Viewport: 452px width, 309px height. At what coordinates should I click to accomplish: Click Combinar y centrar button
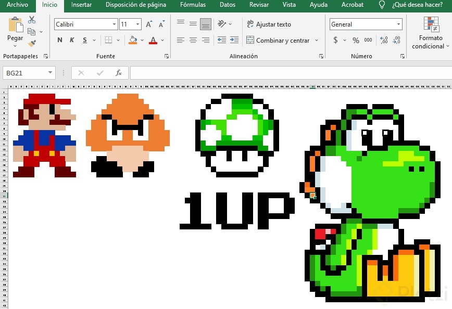278,41
